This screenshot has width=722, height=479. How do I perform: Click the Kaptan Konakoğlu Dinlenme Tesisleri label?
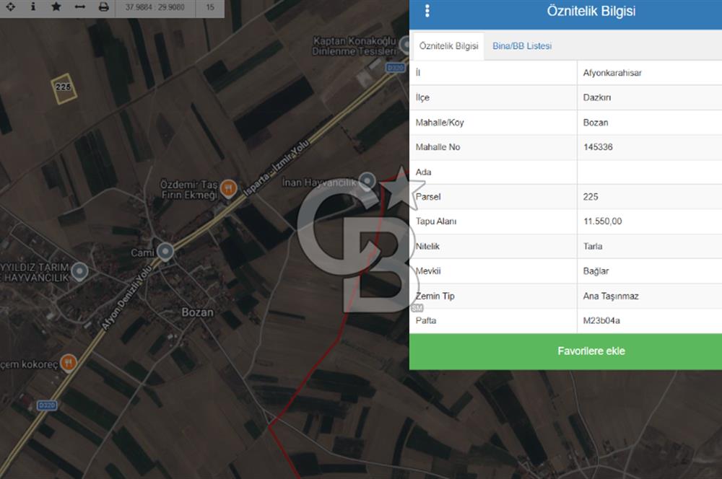[354, 46]
